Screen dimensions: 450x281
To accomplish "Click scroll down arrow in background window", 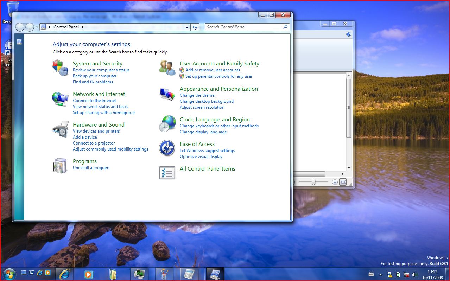I will pos(349,168).
